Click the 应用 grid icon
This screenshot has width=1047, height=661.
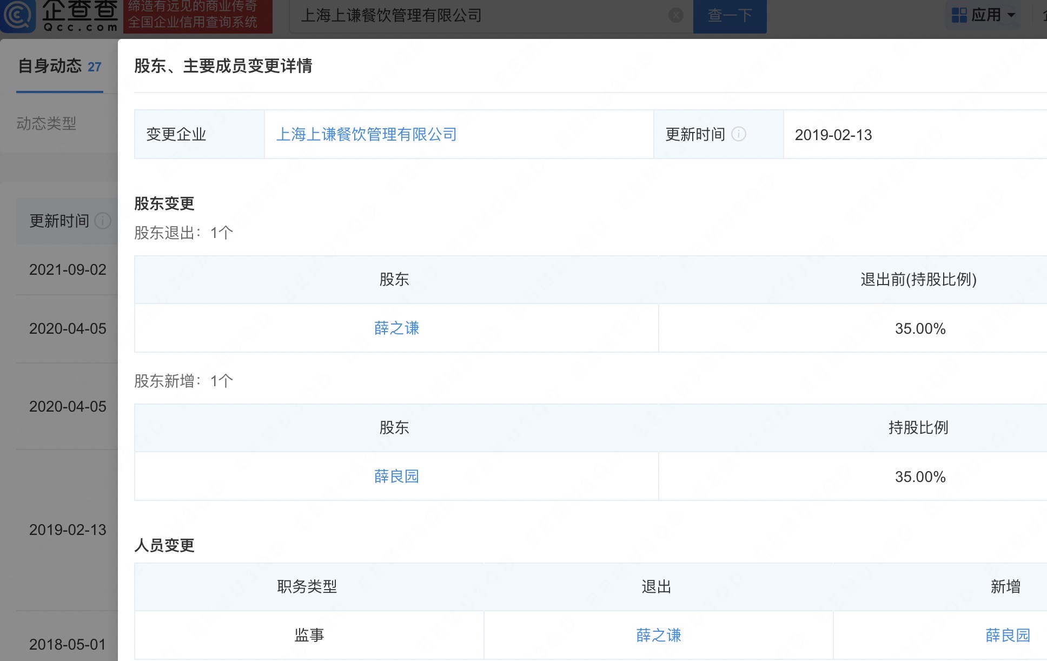(959, 16)
